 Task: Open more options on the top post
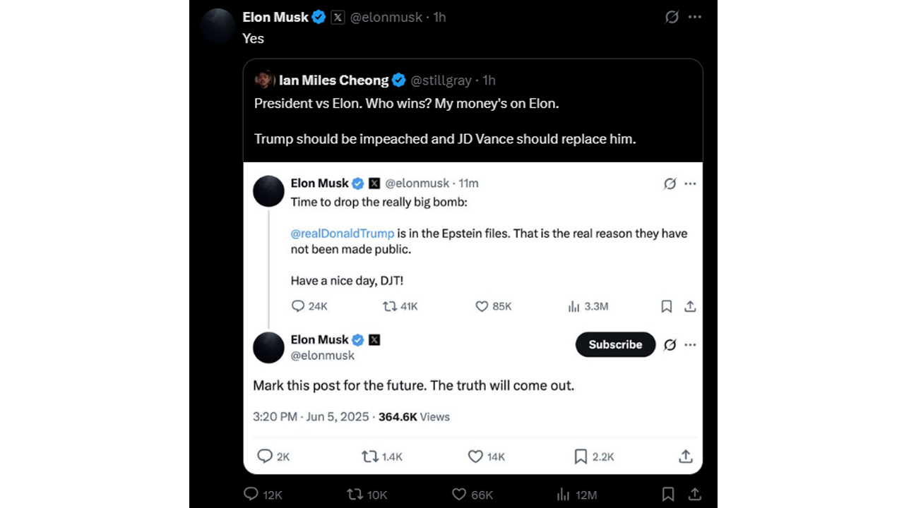pos(695,17)
